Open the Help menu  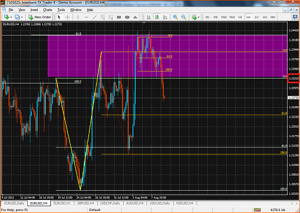click(x=90, y=10)
